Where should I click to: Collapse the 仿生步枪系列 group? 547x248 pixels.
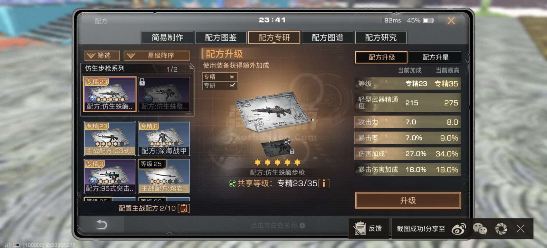[137, 69]
